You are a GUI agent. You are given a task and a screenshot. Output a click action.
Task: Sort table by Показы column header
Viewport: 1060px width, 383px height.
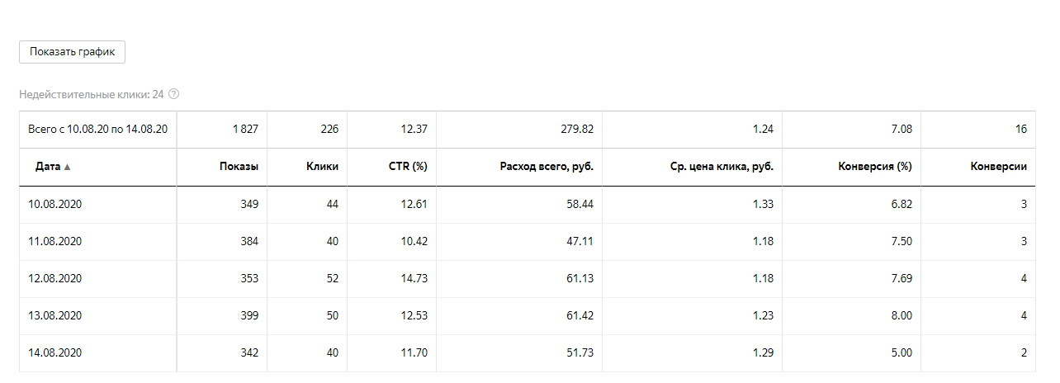tap(239, 167)
